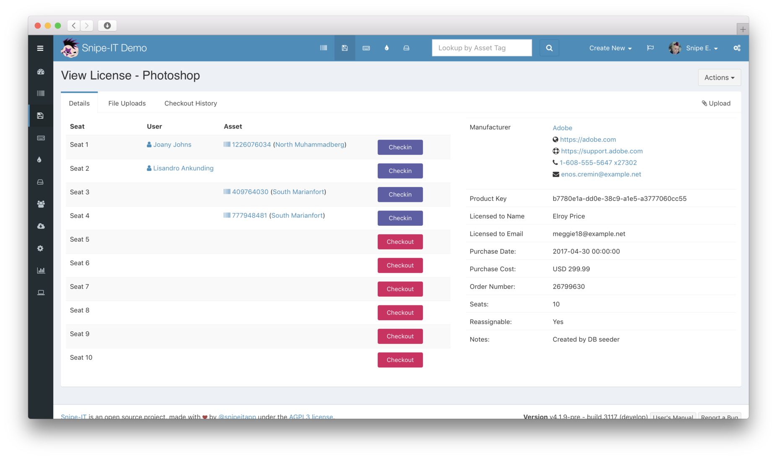The height and width of the screenshot is (459, 777).
Task: Click inside the Lookup by Asset Tag field
Action: pyautogui.click(x=481, y=47)
